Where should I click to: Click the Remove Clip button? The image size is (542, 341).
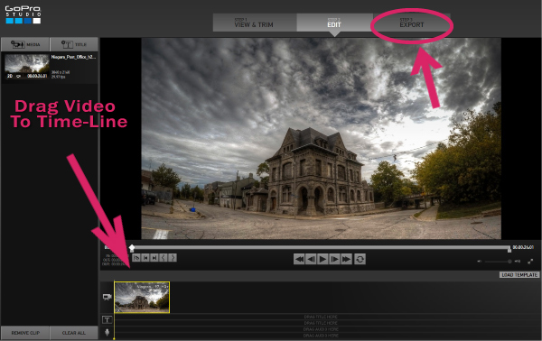(25, 333)
